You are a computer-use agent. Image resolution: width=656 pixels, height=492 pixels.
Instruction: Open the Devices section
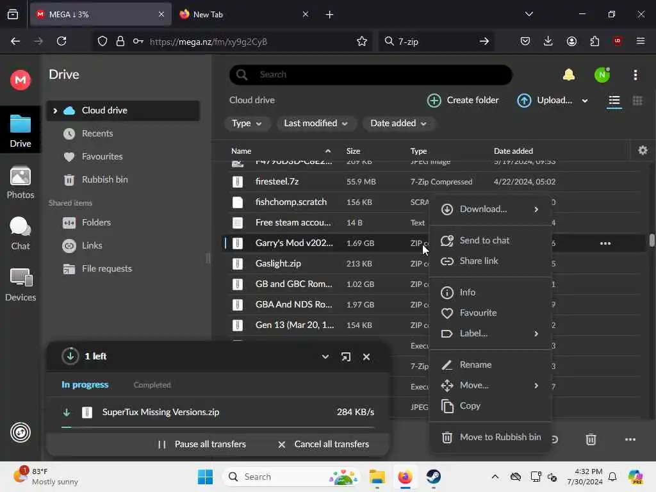20,285
